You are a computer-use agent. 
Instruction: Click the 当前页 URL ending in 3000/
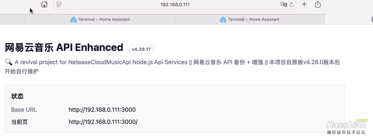103,122
